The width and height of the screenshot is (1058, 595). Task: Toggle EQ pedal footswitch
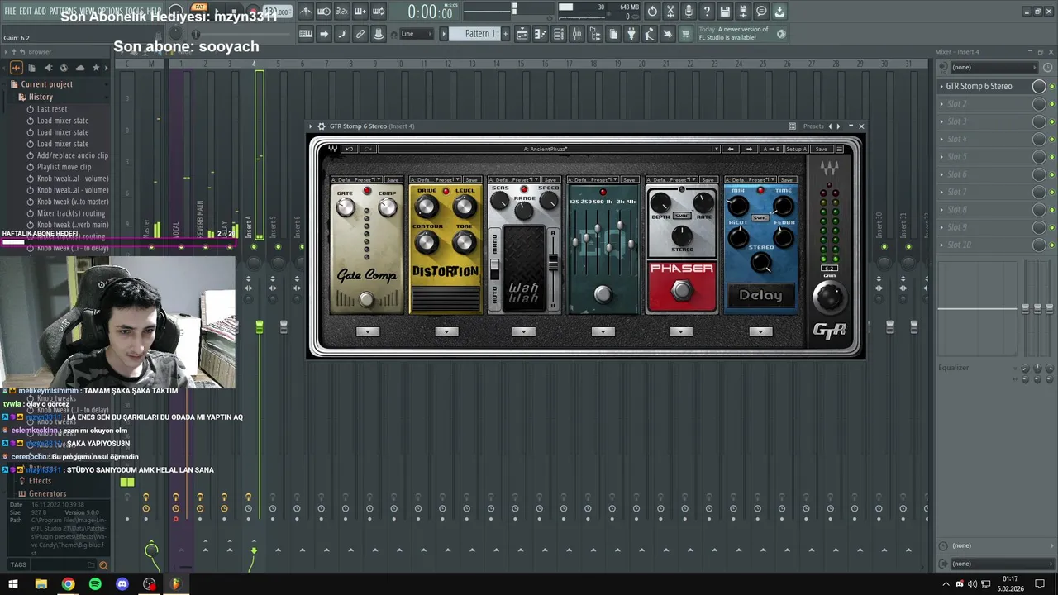pos(603,295)
